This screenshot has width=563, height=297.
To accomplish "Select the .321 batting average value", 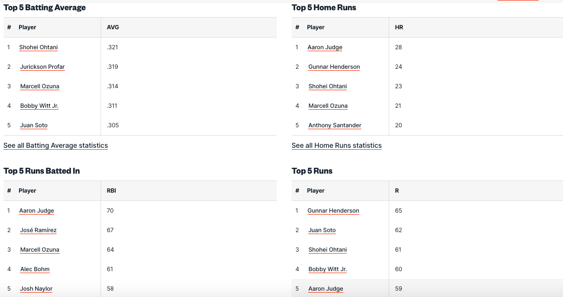I will [x=112, y=47].
